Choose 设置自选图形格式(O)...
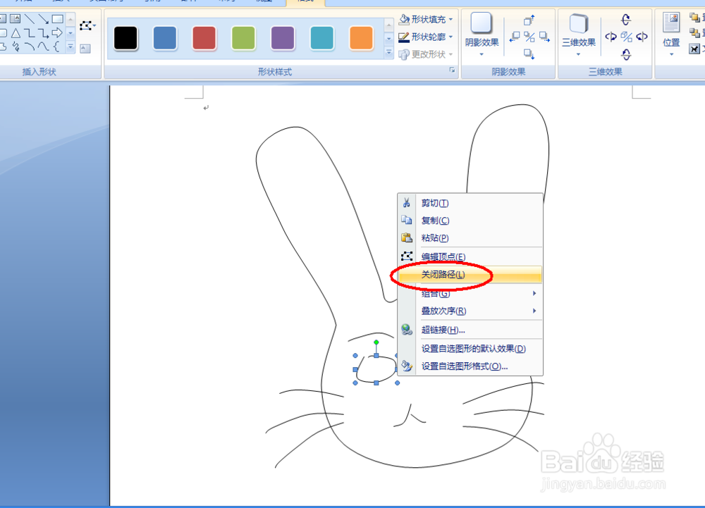This screenshot has height=508, width=705. [x=470, y=366]
